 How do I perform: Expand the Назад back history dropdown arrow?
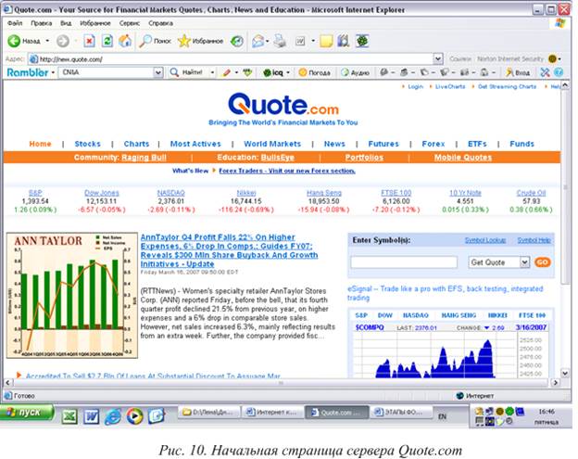(x=47, y=41)
